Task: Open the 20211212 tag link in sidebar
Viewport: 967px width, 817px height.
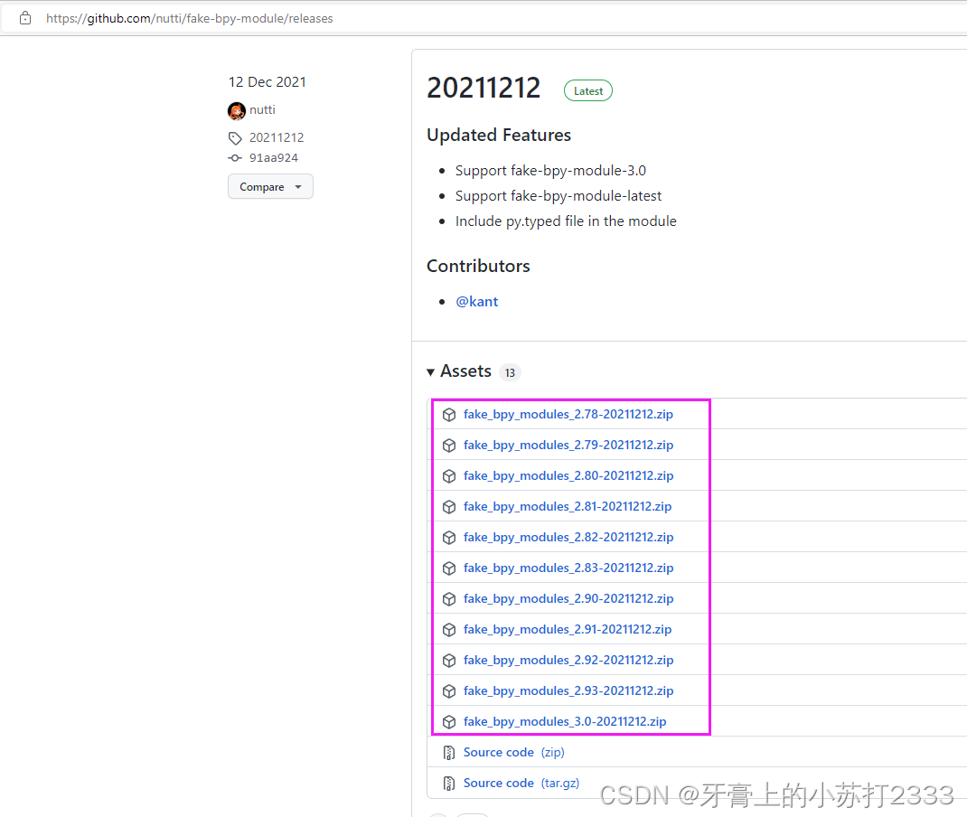Action: 277,137
